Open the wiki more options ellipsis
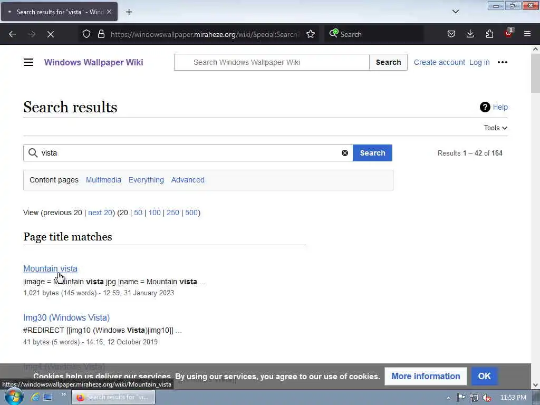The image size is (540, 405). pyautogui.click(x=503, y=62)
